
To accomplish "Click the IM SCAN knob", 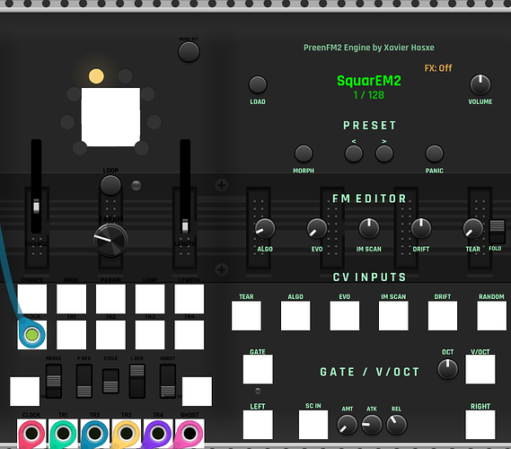I will coord(369,228).
